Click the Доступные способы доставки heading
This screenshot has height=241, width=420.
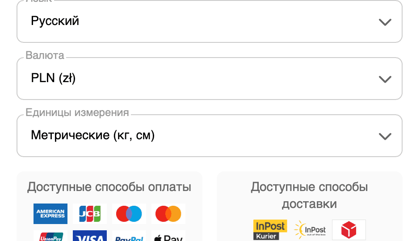pos(309,195)
